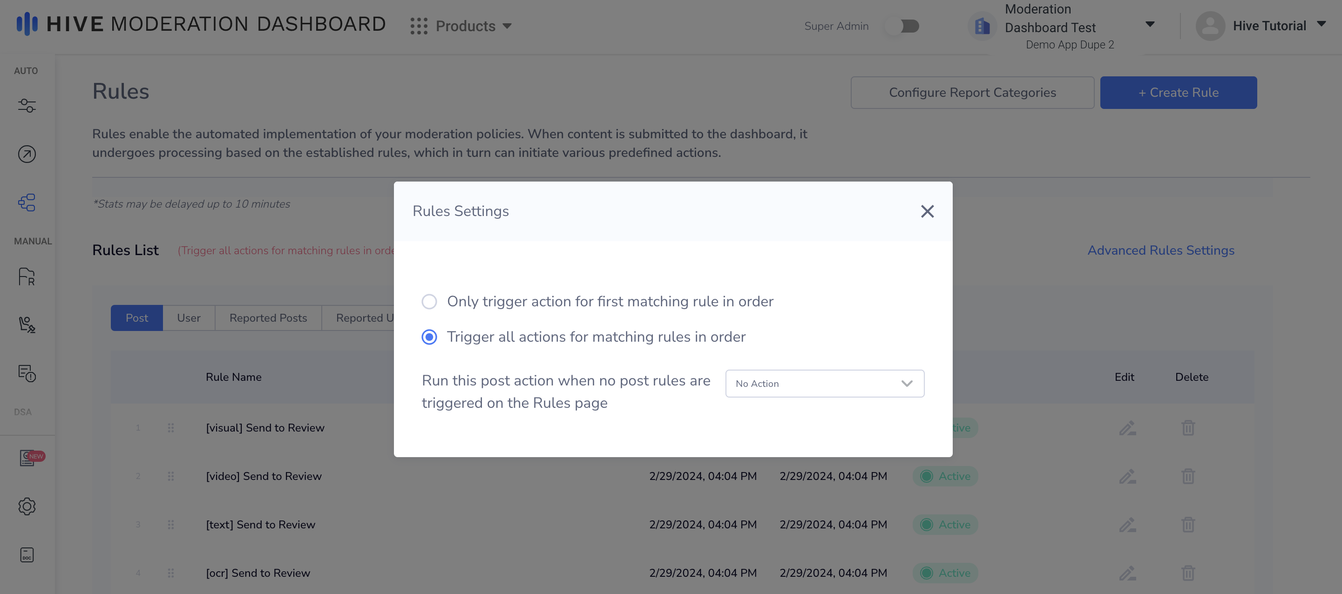Close the Rules Settings dialog
Image resolution: width=1342 pixels, height=594 pixels.
point(927,211)
